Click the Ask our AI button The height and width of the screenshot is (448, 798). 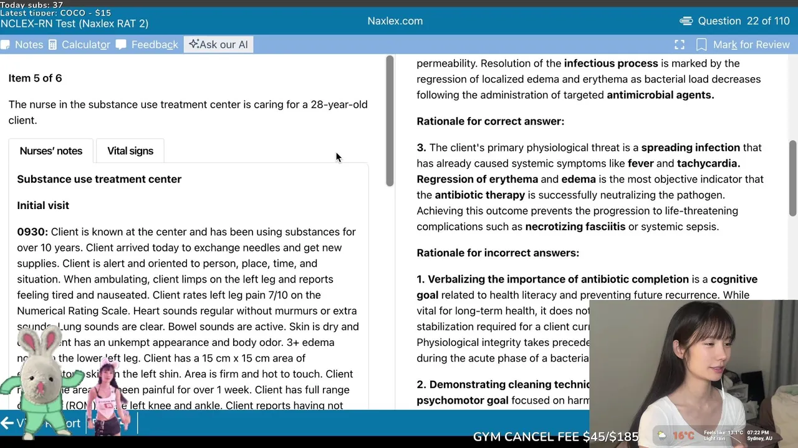point(218,45)
